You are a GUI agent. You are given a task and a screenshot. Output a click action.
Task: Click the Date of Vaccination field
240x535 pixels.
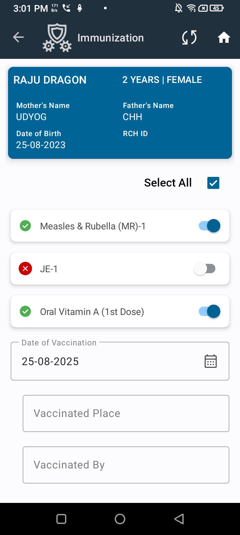tap(107, 361)
